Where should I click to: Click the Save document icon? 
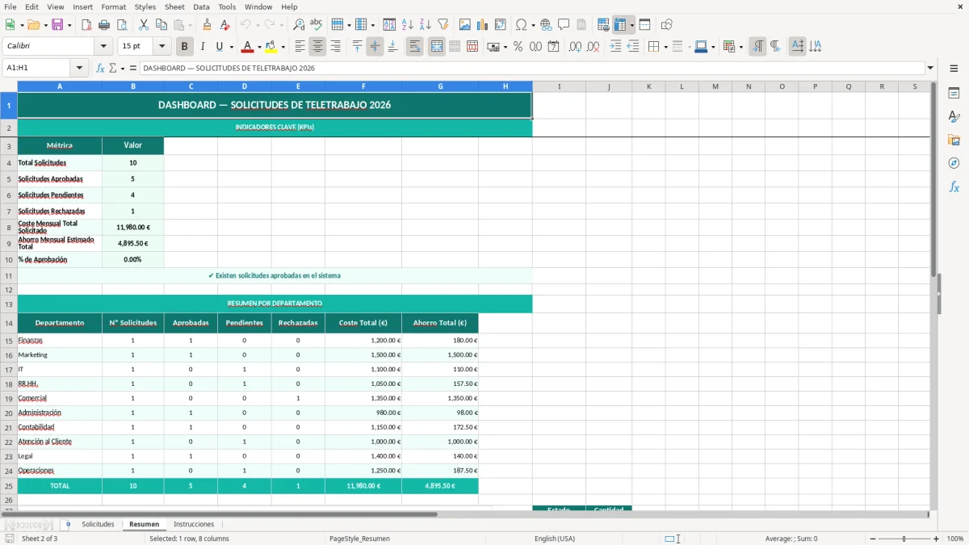57,25
